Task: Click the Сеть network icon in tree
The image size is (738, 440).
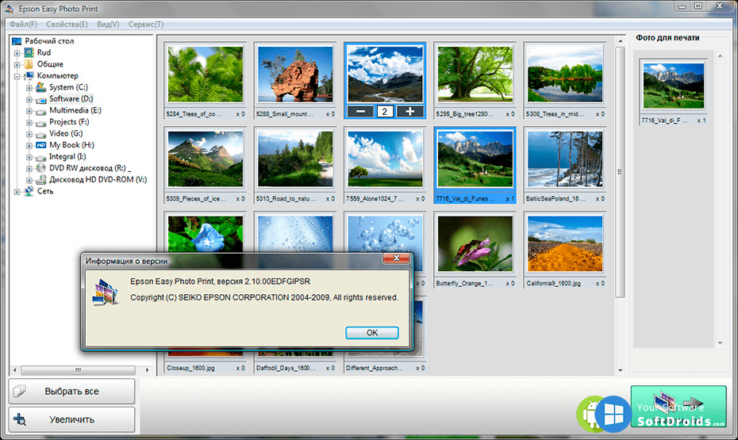Action: [29, 191]
